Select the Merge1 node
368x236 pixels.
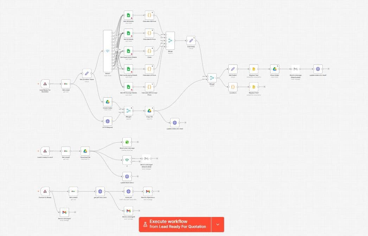212,78
